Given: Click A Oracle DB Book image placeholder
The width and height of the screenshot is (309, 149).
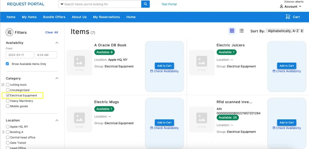Looking at the screenshot, I should coord(79,63).
